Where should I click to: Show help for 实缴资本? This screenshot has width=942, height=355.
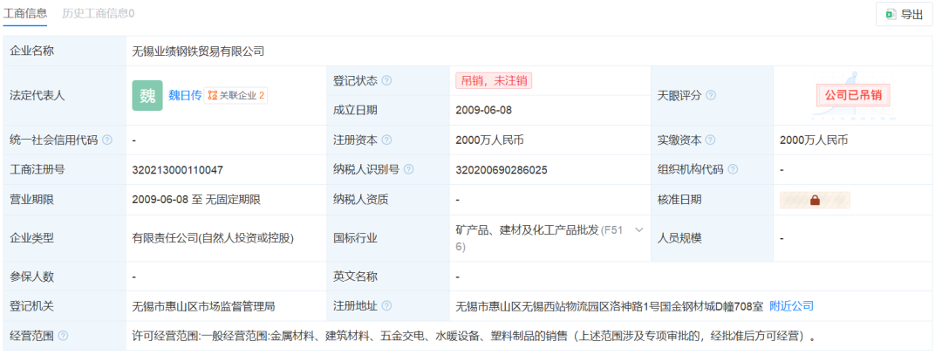pos(711,140)
